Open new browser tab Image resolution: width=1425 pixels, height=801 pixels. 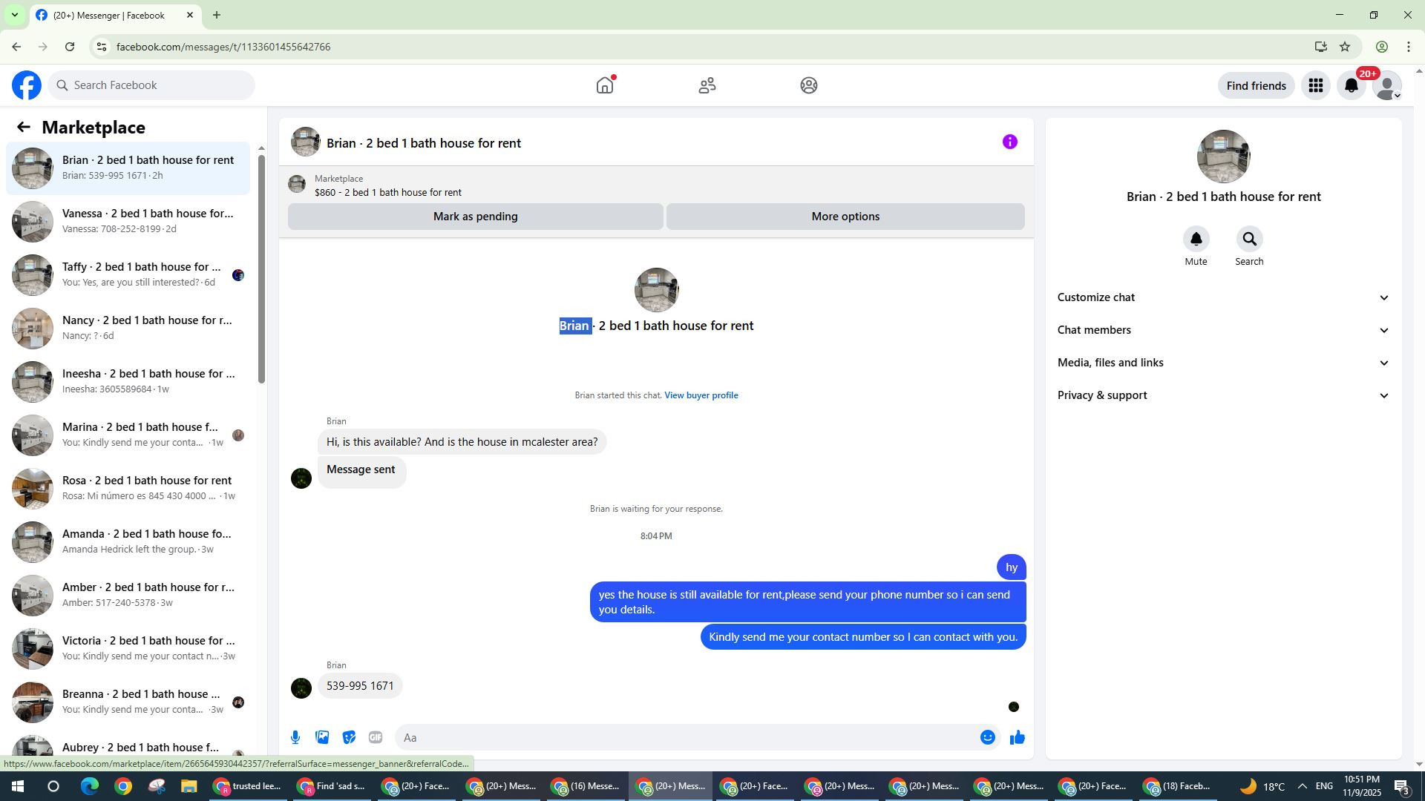click(217, 15)
